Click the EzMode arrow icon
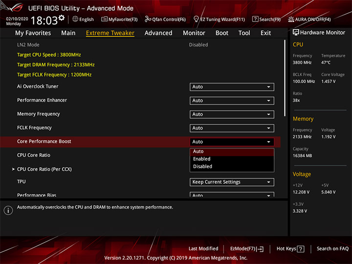352x264 pixels. pos(261,249)
